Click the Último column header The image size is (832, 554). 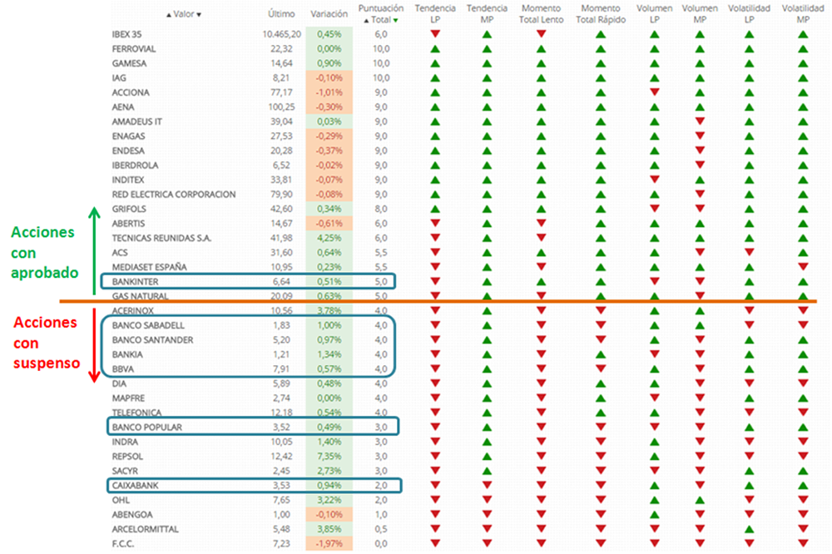[281, 14]
